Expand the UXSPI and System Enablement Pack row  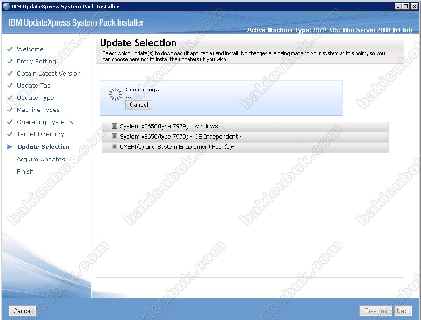[x=177, y=147]
